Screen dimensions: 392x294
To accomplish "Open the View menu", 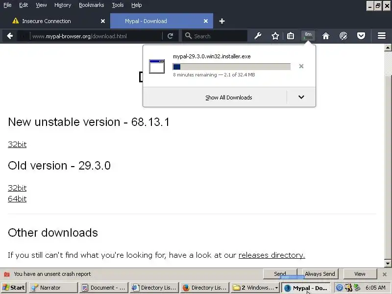I will point(41,5).
